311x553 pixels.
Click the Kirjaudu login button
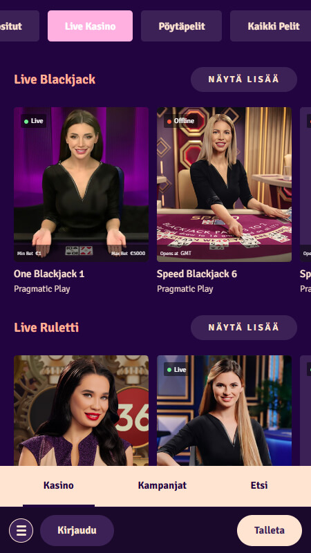click(77, 530)
